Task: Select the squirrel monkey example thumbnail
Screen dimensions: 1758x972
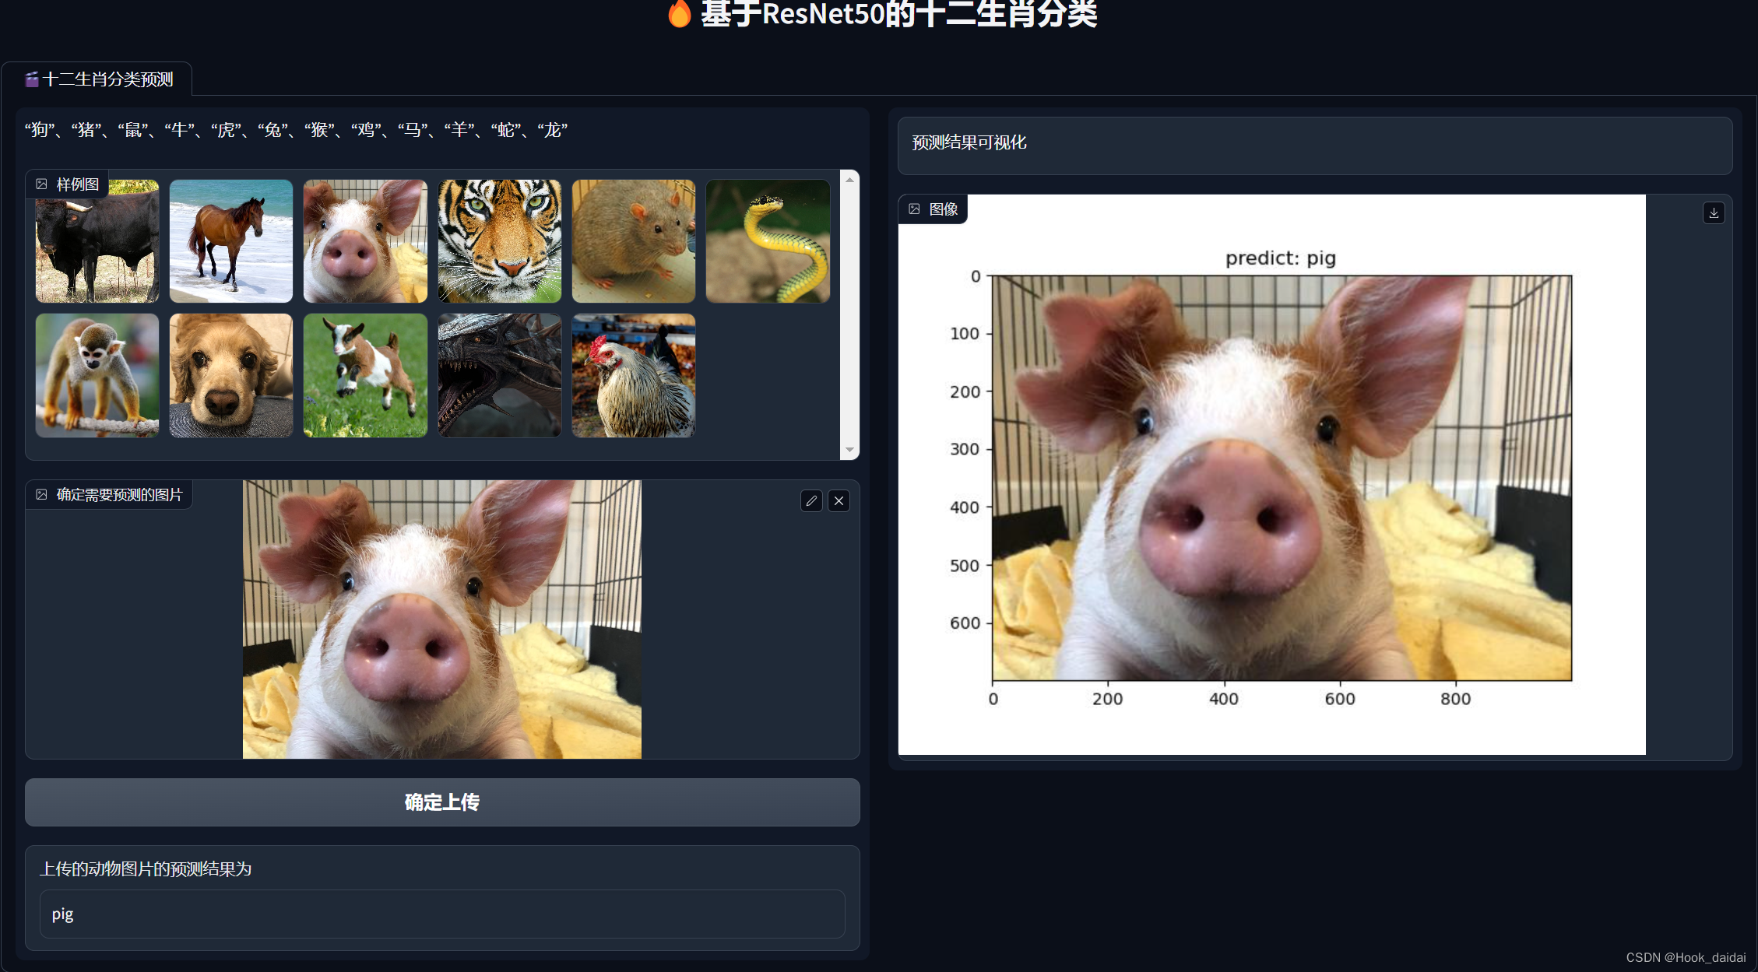Action: (97, 375)
